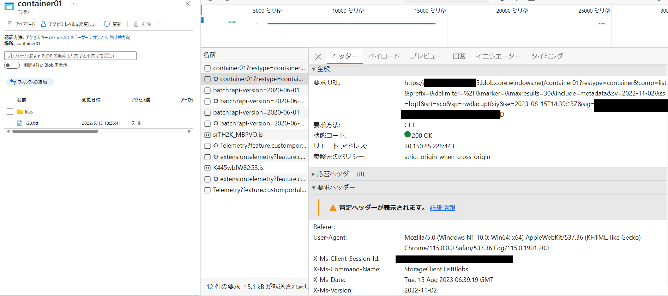Open the 回答 response tab
The width and height of the screenshot is (668, 296).
pyautogui.click(x=459, y=56)
